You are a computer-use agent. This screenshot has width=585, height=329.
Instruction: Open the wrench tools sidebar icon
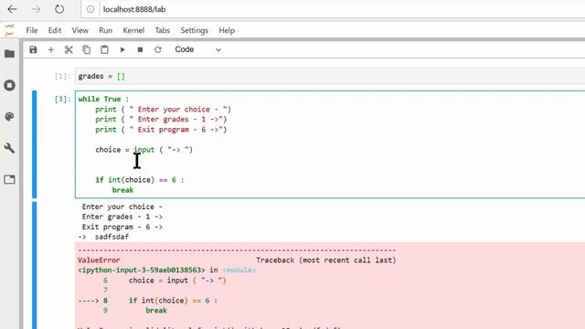coord(10,148)
